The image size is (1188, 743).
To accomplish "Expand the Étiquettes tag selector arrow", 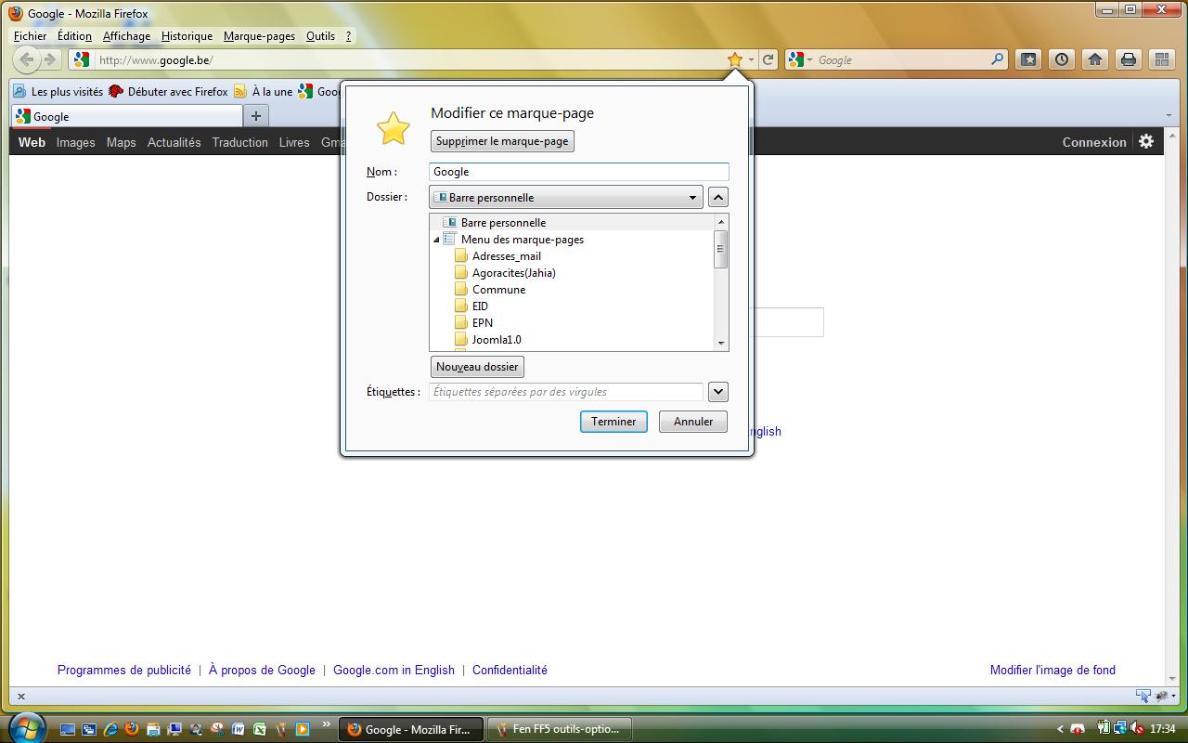I will [x=717, y=392].
